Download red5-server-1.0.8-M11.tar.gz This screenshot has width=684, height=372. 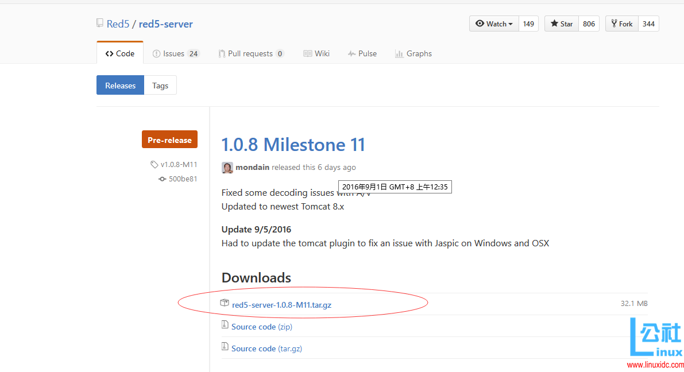[x=281, y=305]
